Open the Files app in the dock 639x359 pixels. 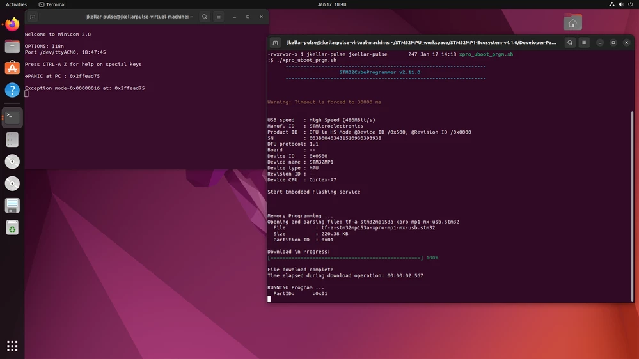(12, 47)
